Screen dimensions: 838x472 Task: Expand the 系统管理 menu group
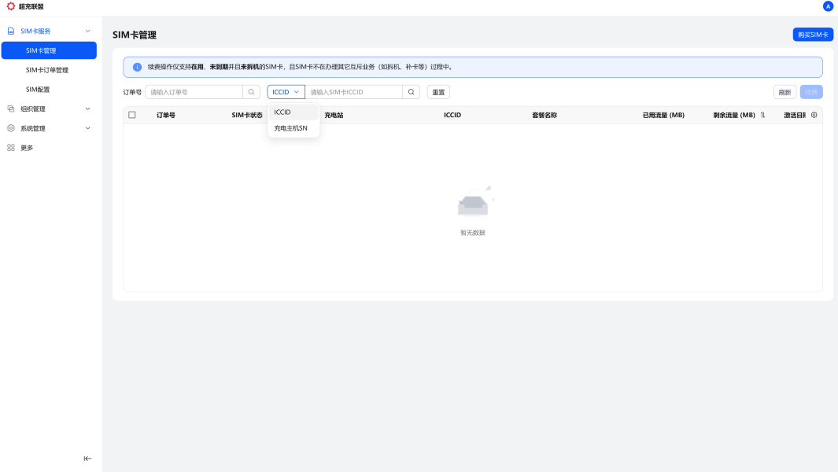[x=87, y=128]
